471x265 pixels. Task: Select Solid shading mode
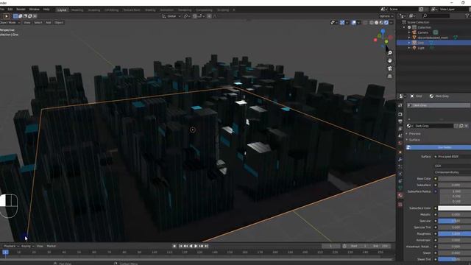tap(376, 23)
